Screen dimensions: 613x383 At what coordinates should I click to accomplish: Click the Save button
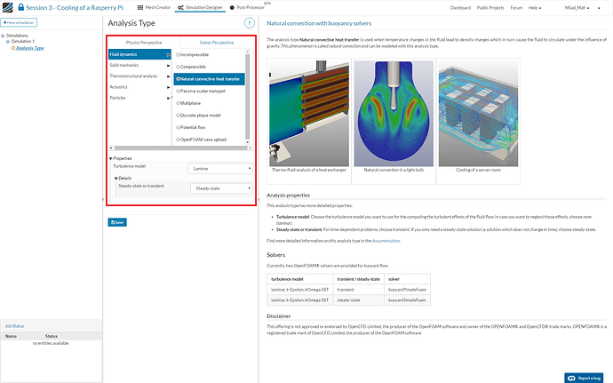117,222
